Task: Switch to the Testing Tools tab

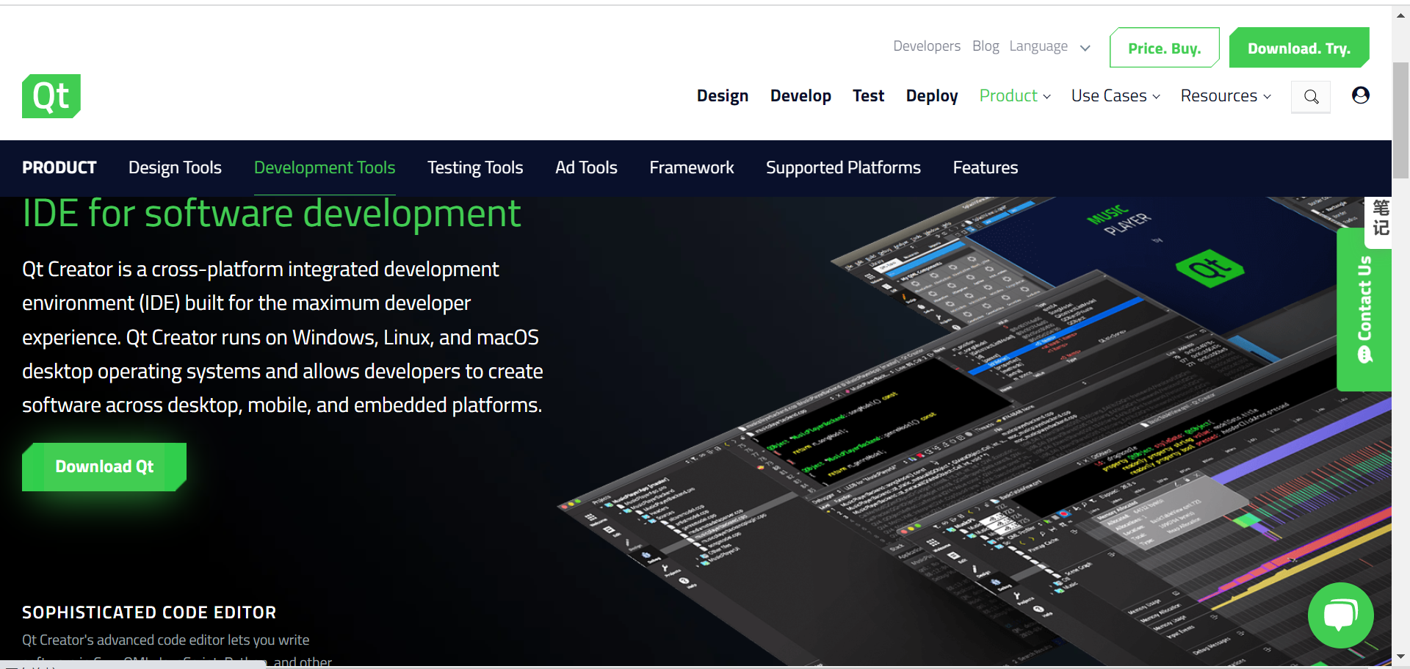Action: (475, 167)
